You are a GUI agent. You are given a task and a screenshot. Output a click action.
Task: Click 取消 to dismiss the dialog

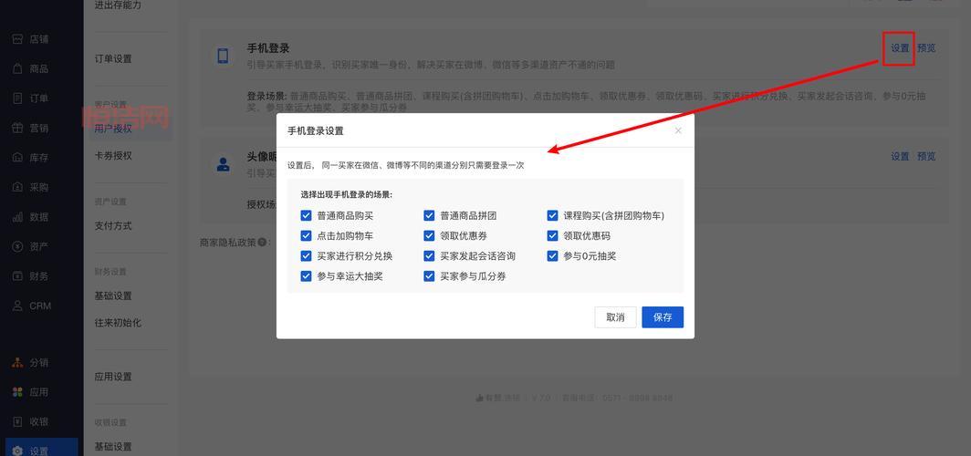click(615, 317)
